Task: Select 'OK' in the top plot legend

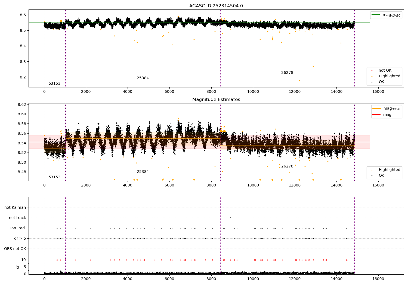Action: pyautogui.click(x=381, y=82)
